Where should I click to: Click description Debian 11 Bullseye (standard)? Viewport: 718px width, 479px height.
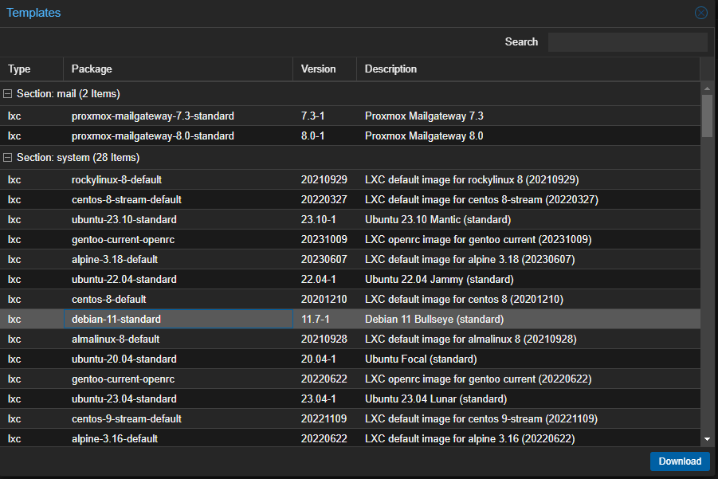click(434, 319)
